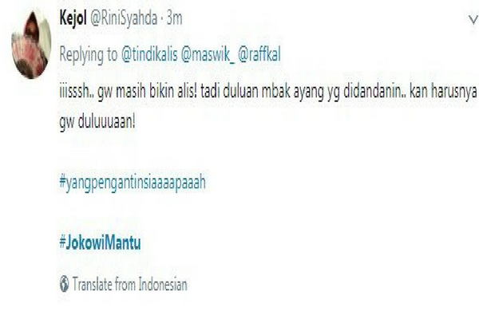Screen dimensions: 479x319
Task: Click the word 'didandanin..' in tweet
Action: coord(375,91)
